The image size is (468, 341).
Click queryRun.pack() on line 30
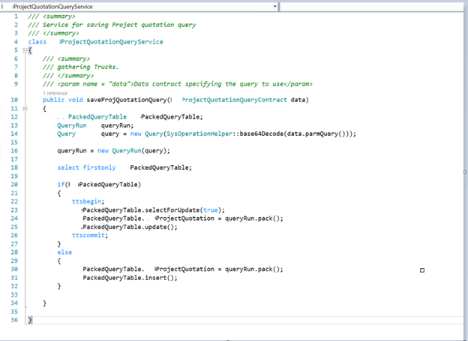(x=253, y=270)
